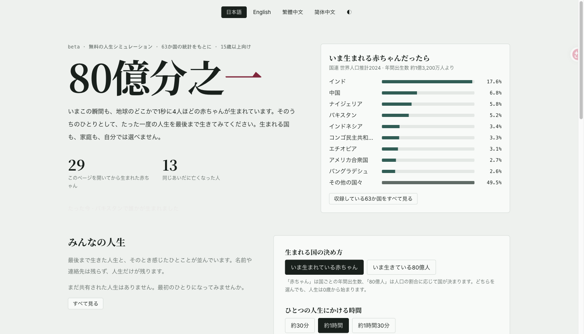This screenshot has width=584, height=334.
Task: Open the 収録している63か国をすべて見る button
Action: 373,199
